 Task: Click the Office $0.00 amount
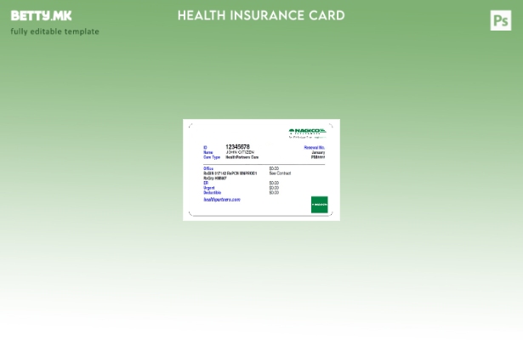click(274, 168)
